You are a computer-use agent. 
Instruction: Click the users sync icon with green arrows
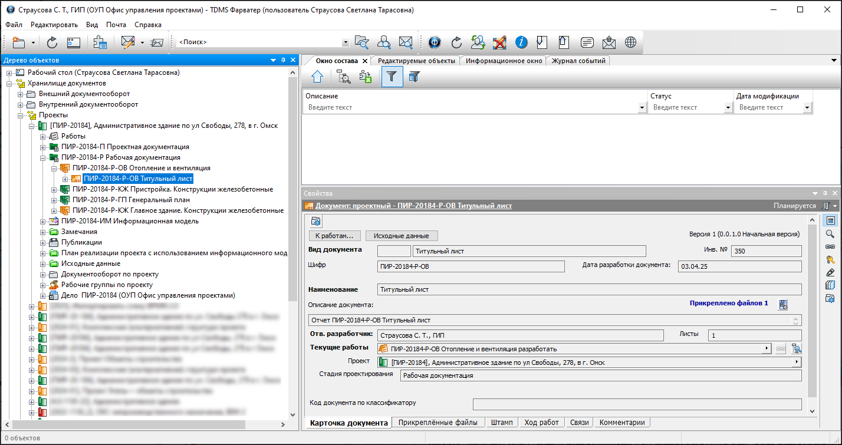[x=478, y=42]
